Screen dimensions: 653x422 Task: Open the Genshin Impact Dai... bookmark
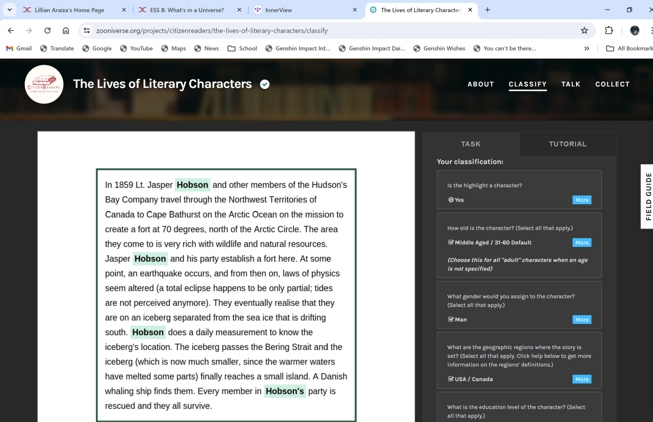pos(371,48)
